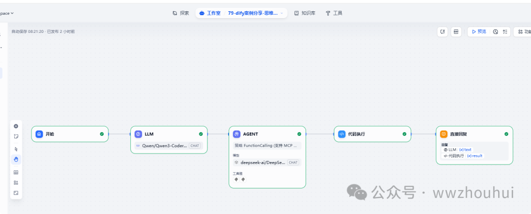
Task: Click the add node plus icon
Action: click(x=16, y=126)
